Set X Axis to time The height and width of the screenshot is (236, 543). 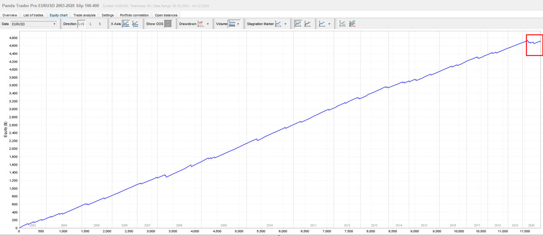pyautogui.click(x=135, y=24)
